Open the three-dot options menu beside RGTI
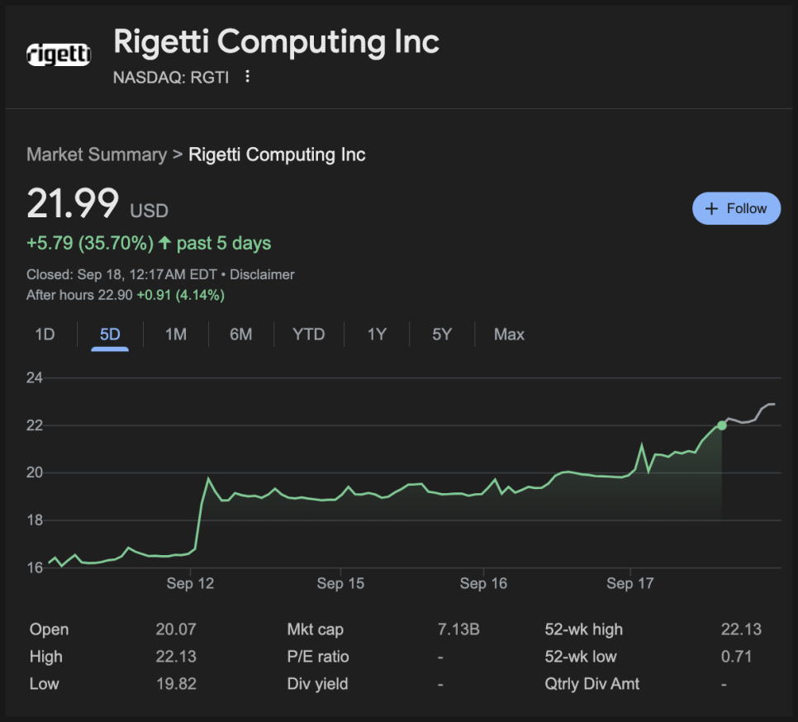This screenshot has width=798, height=722. click(247, 77)
